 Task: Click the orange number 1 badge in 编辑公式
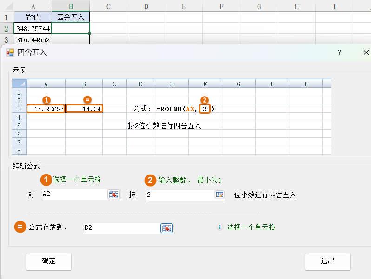point(46,180)
